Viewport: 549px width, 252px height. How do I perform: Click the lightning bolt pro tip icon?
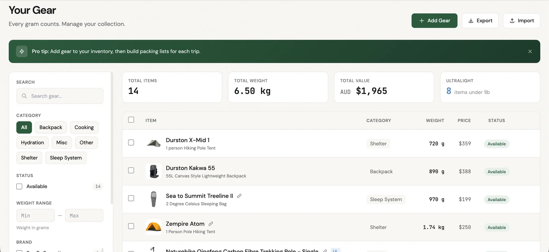click(x=22, y=51)
